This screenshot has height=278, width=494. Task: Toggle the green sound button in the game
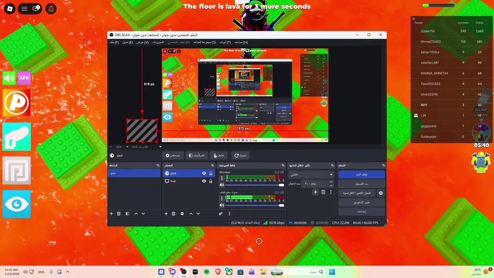tap(9, 78)
